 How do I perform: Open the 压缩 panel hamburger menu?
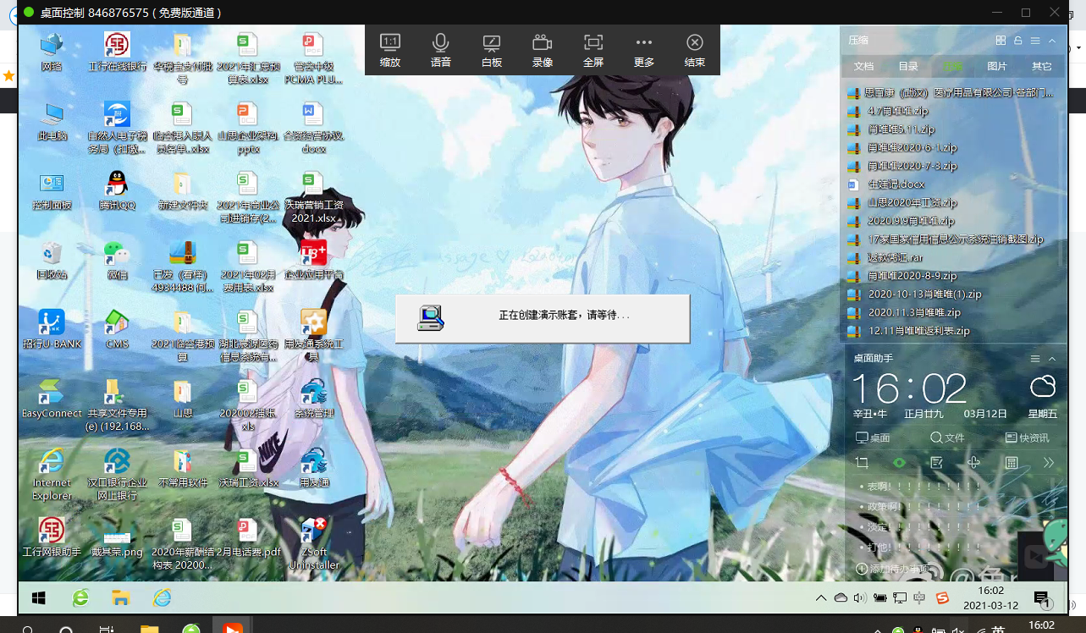click(1035, 41)
